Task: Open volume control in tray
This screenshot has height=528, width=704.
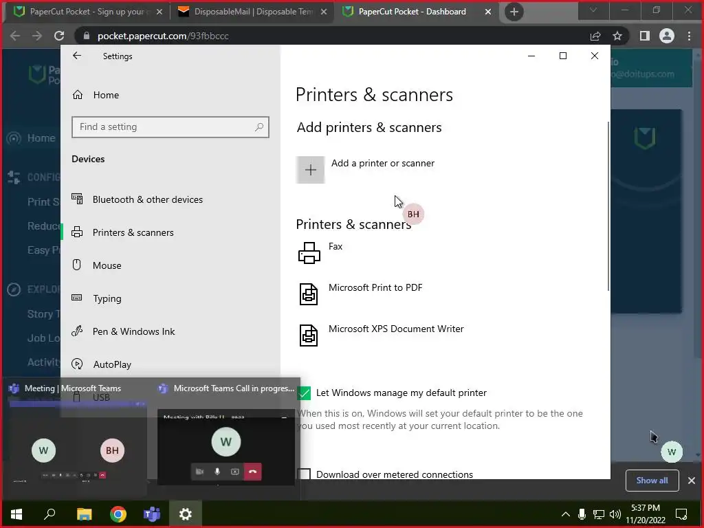Action: 615,514
